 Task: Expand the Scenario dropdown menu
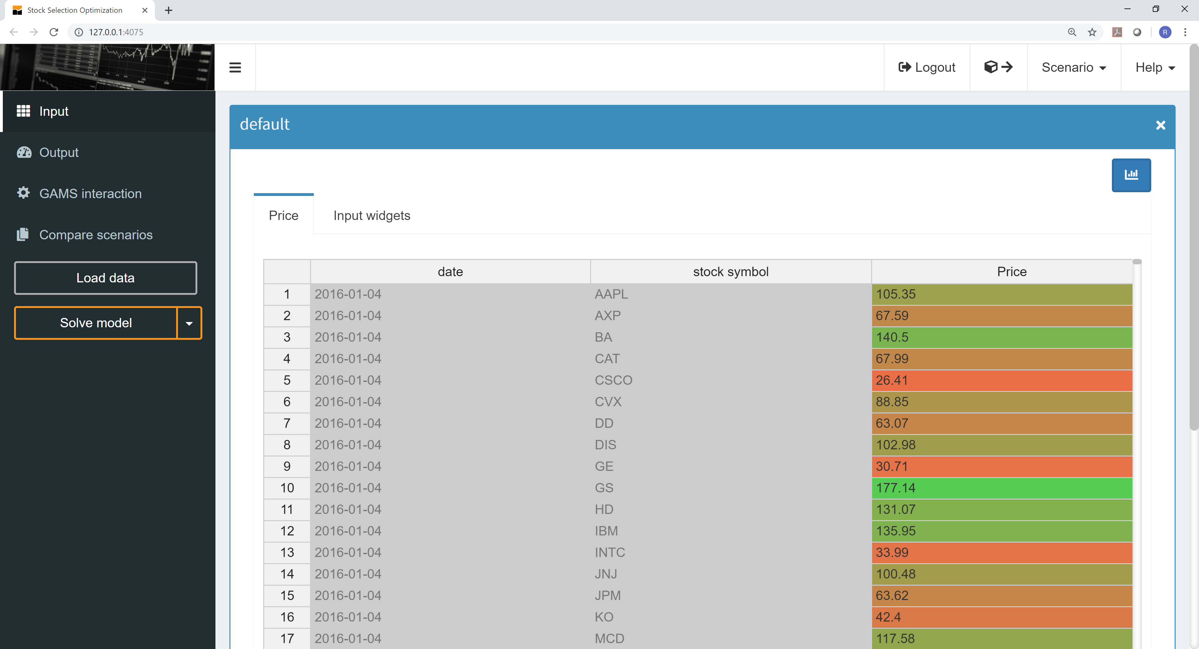1073,67
